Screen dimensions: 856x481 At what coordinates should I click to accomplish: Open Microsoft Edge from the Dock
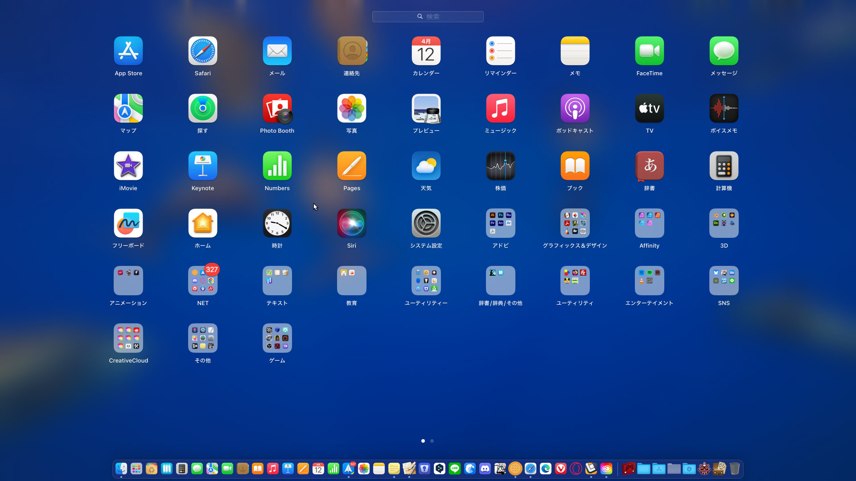point(546,469)
